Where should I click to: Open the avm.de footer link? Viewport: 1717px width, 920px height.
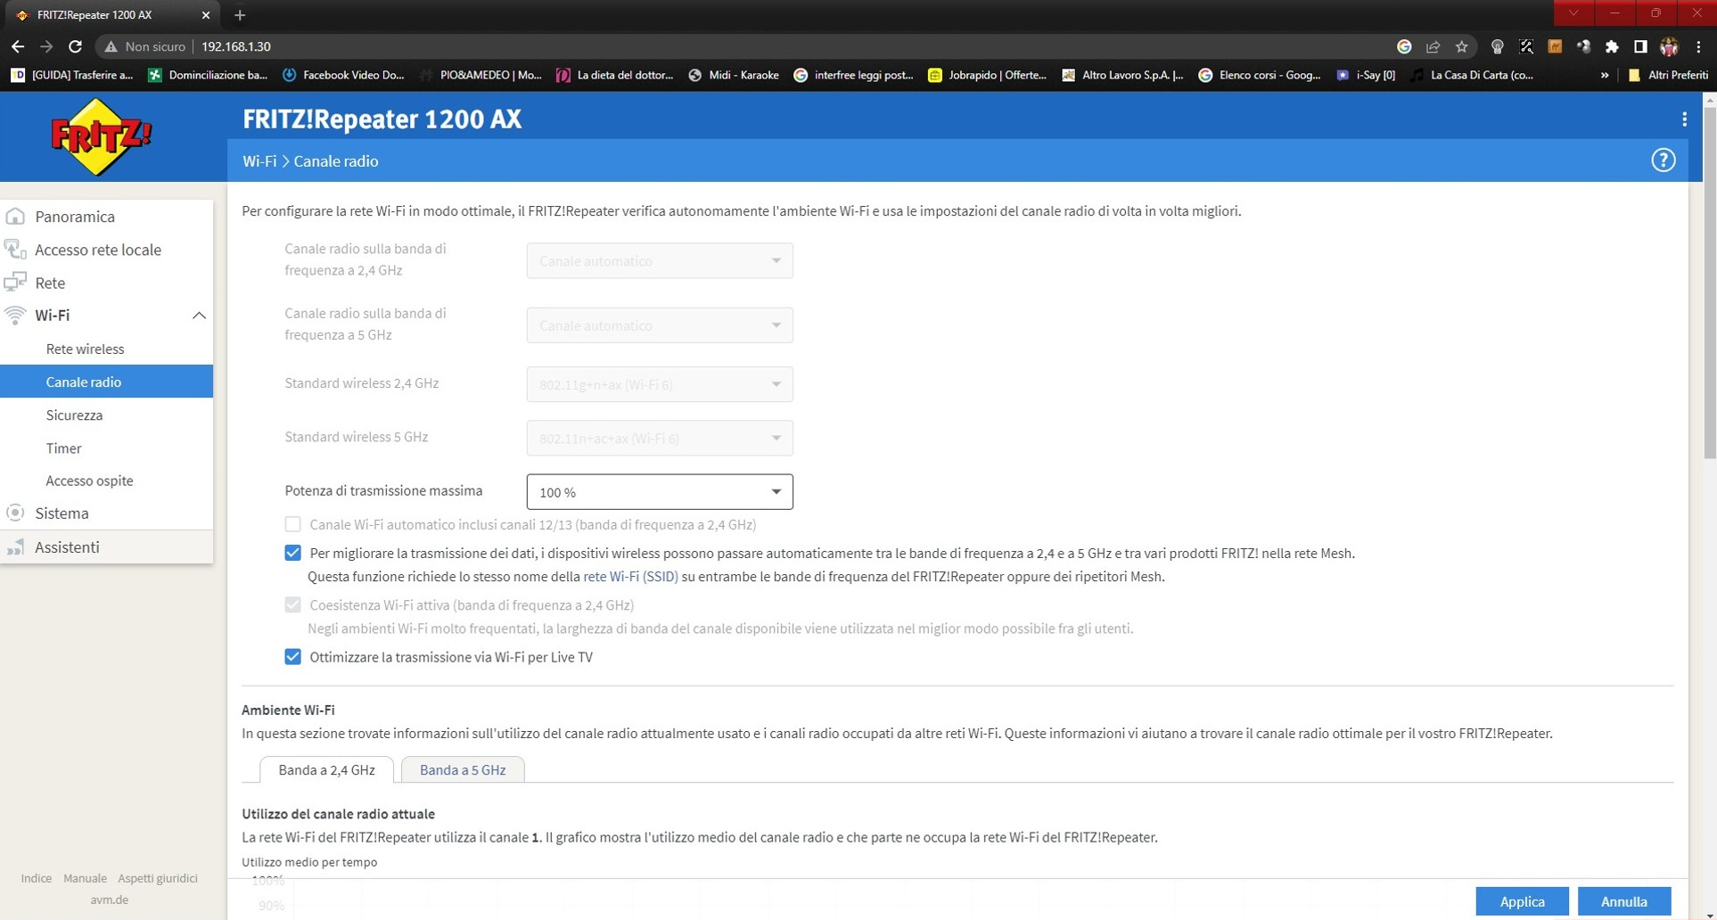pos(109,899)
